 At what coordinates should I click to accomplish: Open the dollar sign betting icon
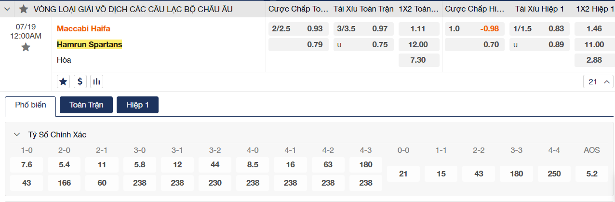tap(80, 81)
